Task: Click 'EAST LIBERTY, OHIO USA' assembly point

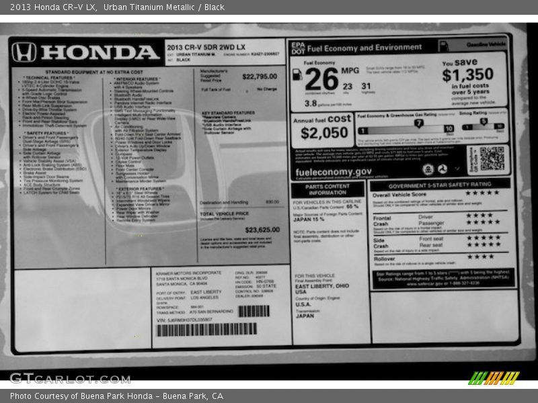Action: 322,289
